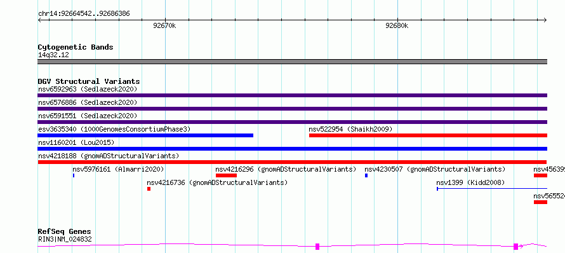Click the small blue marker of nsv5976161
This screenshot has height=253, width=565.
click(74, 175)
